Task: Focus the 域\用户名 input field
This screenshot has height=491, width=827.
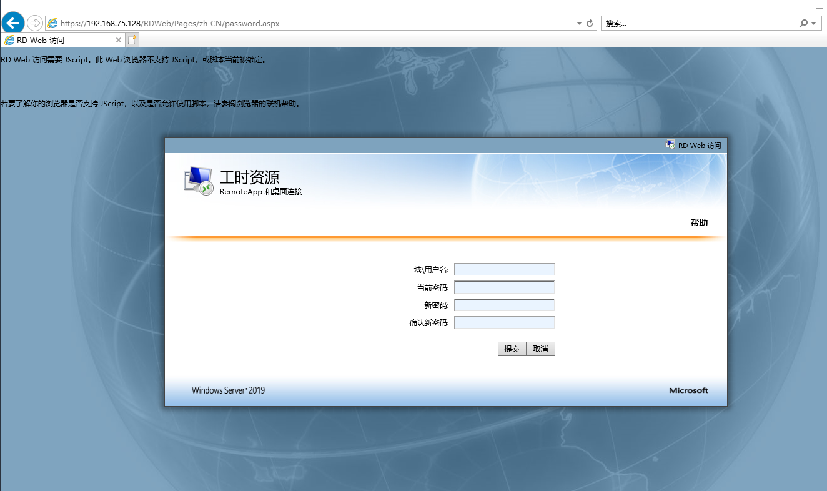Action: tap(504, 269)
